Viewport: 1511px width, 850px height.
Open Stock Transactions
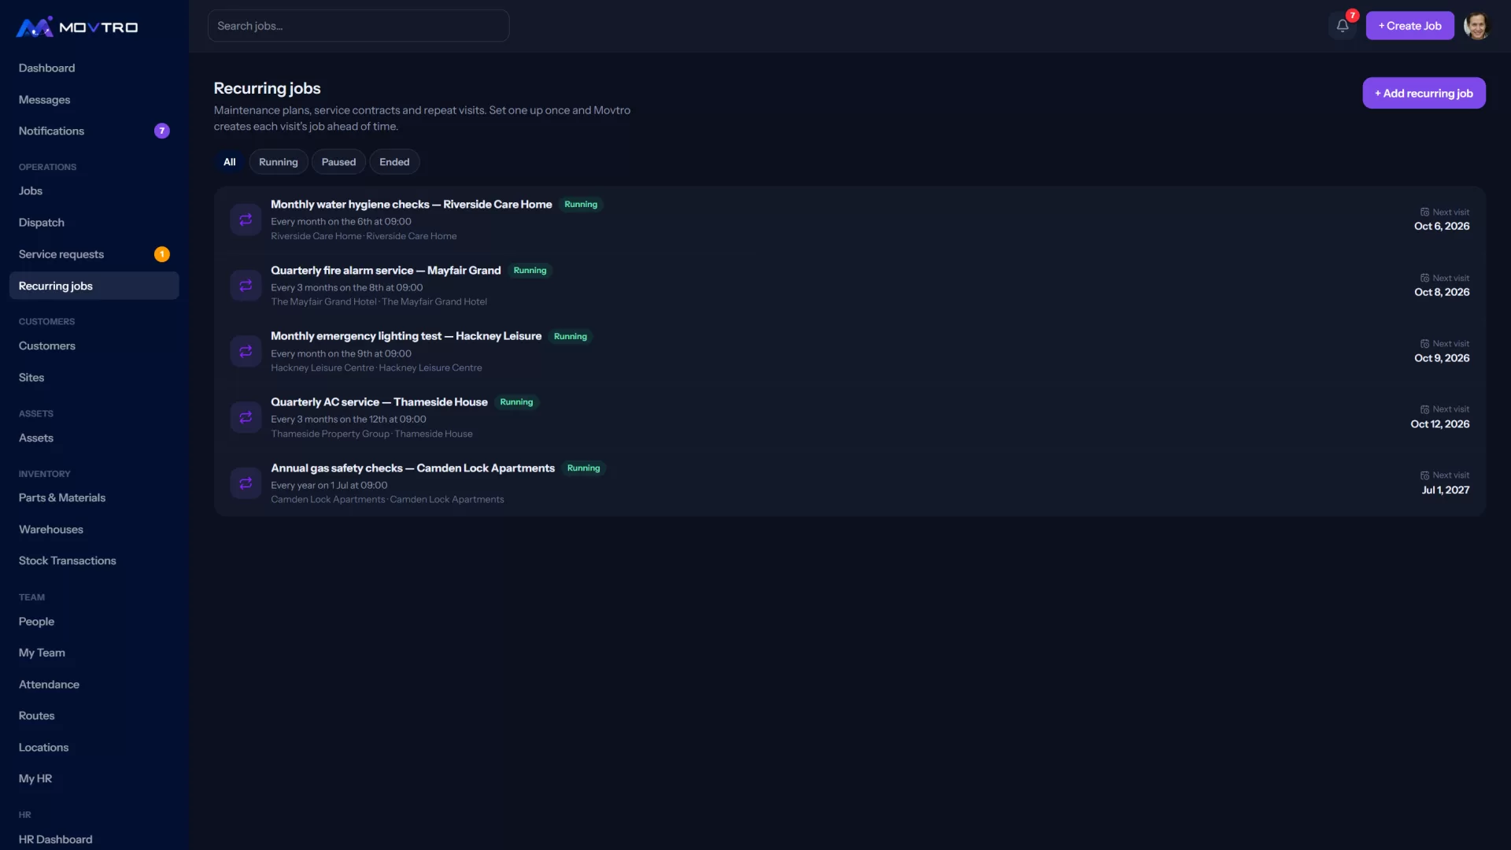coord(94,560)
